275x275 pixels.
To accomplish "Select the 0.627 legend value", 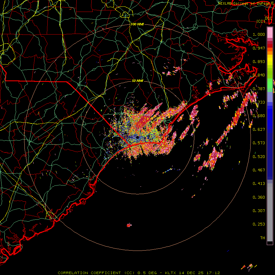I will click(259, 130).
